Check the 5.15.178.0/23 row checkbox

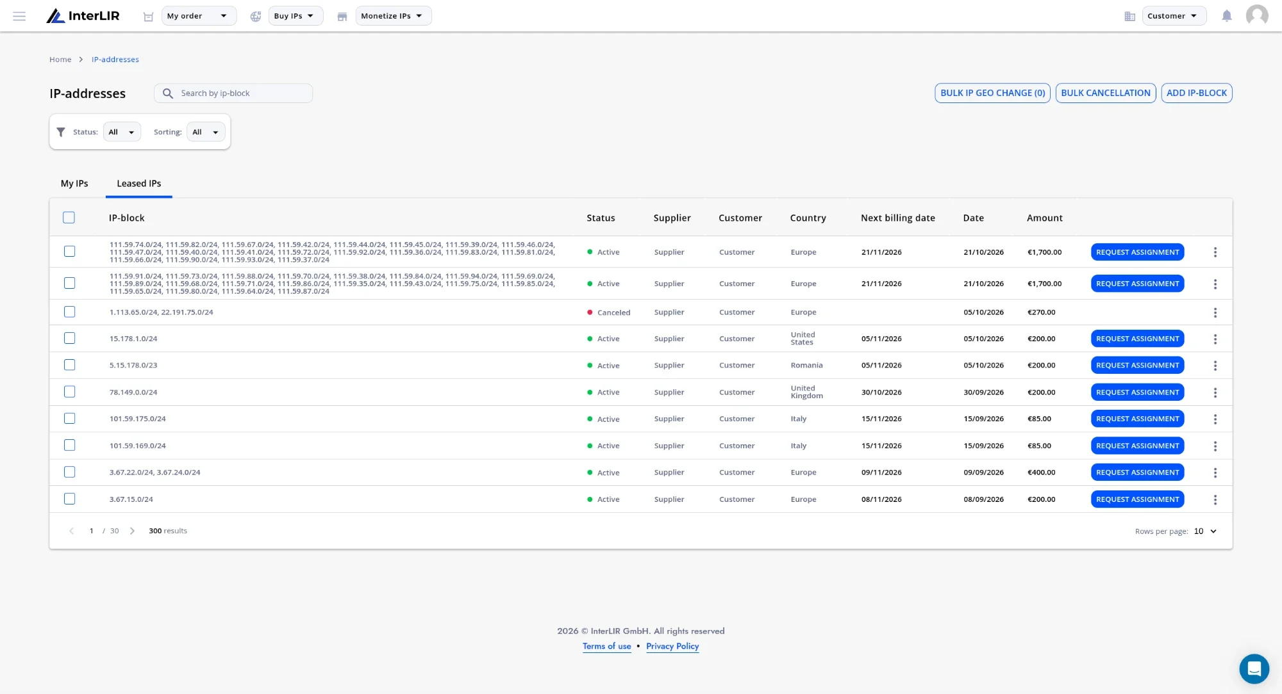coord(69,365)
